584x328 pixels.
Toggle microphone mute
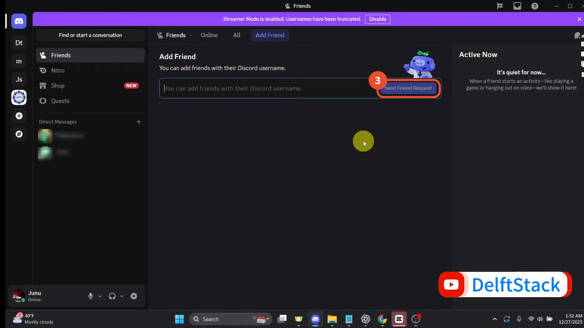click(x=90, y=296)
